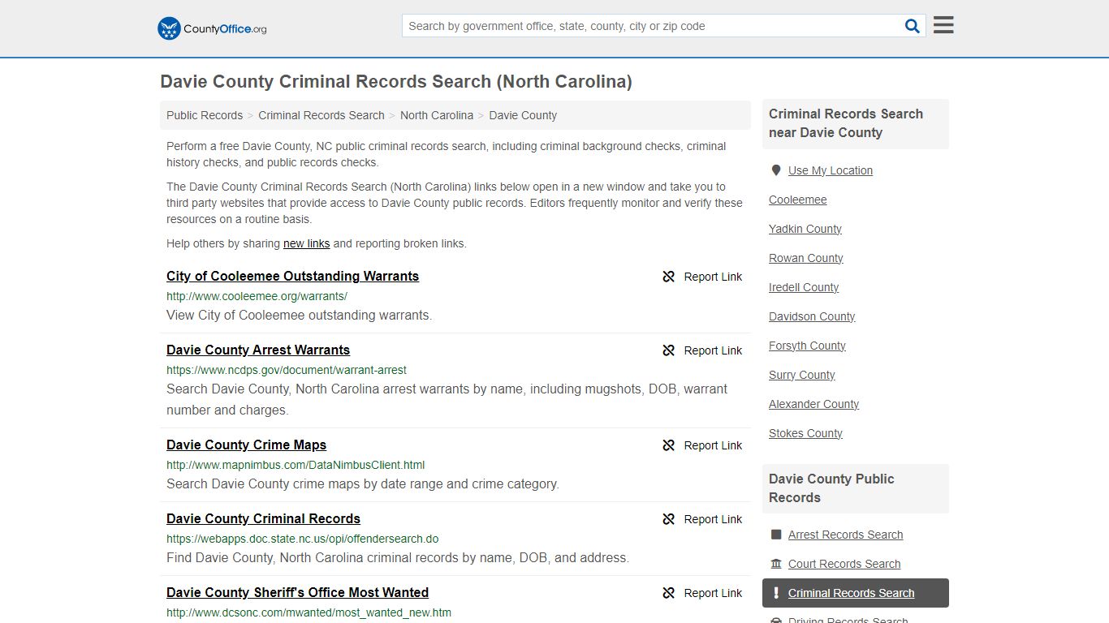Open the dcsonc.com most_wanted_new URL
The image size is (1109, 623).
click(309, 612)
